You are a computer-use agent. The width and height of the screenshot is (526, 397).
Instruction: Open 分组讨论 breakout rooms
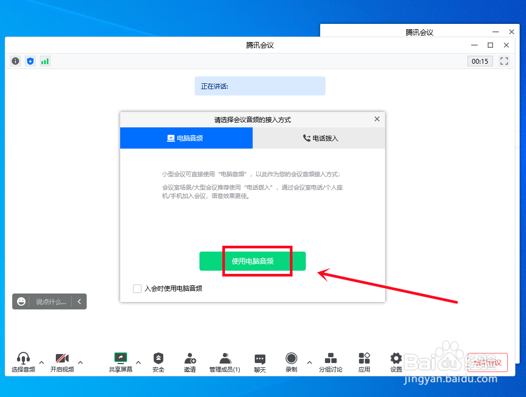330,362
